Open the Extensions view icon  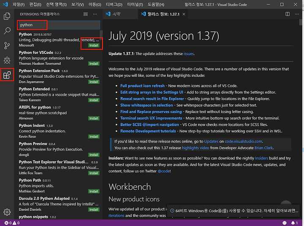[7, 75]
